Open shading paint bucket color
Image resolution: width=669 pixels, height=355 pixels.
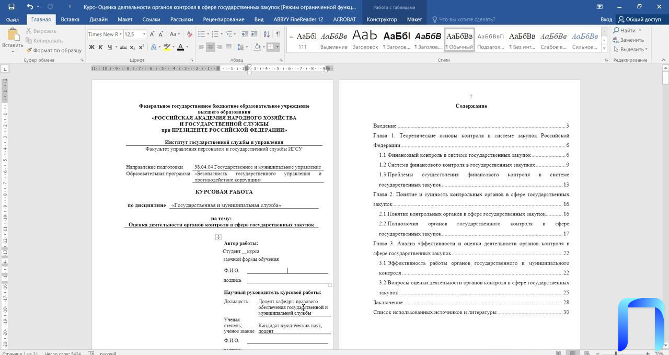point(257,47)
